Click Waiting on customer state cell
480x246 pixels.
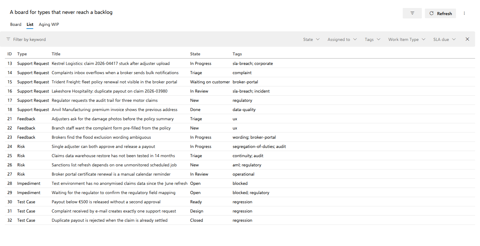click(x=210, y=82)
